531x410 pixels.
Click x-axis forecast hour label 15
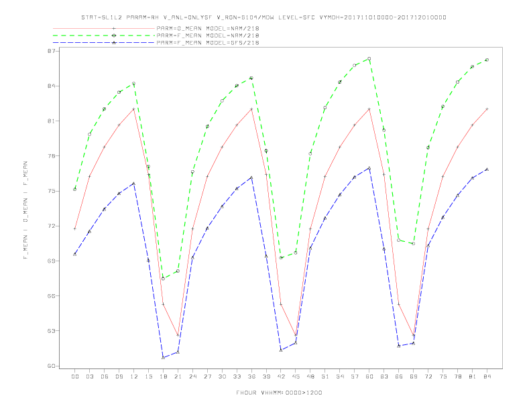[148, 377]
